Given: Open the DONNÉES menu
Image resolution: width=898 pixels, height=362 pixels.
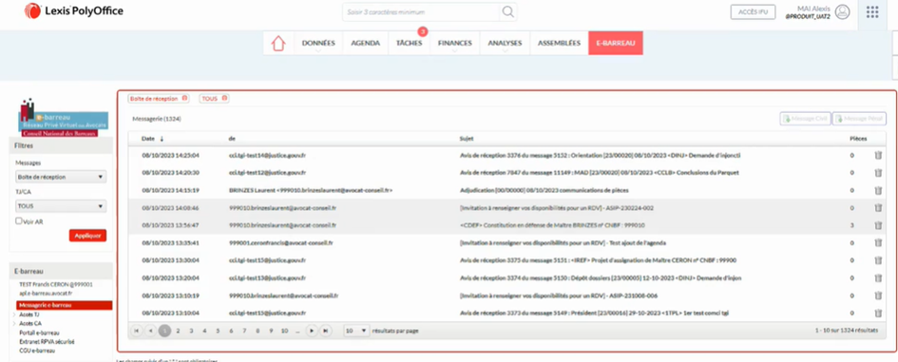Looking at the screenshot, I should (318, 43).
